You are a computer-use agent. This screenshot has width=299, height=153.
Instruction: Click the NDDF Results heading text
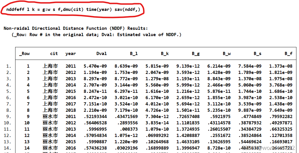tap(76, 28)
